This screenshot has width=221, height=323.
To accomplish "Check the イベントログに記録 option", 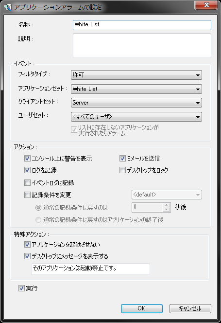I will pos(27,183).
